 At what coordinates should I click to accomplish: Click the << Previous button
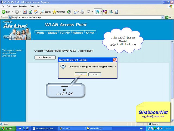[x=45, y=58]
